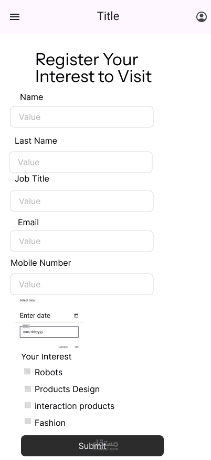Enable the Products Design checkbox

27,389
